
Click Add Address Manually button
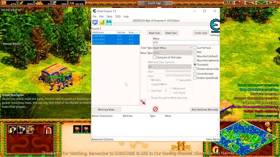point(205,109)
